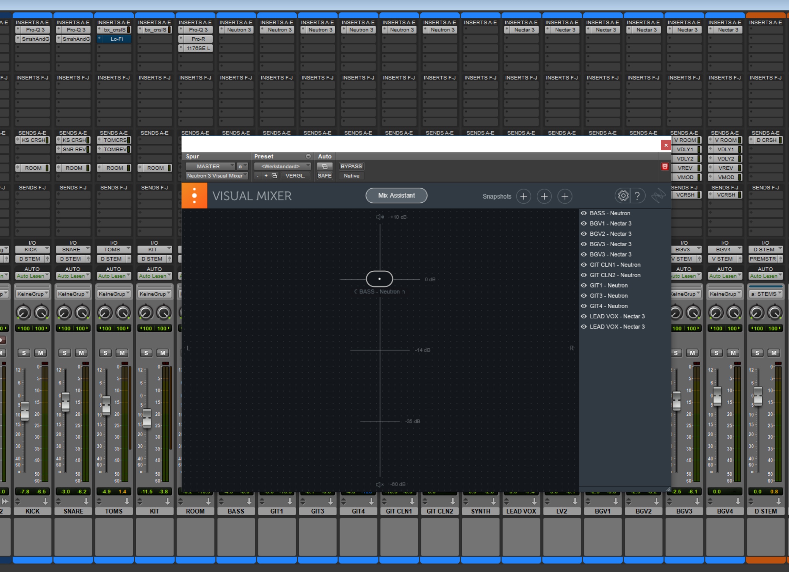
Task: Add the first snapshot slot
Action: click(x=524, y=196)
